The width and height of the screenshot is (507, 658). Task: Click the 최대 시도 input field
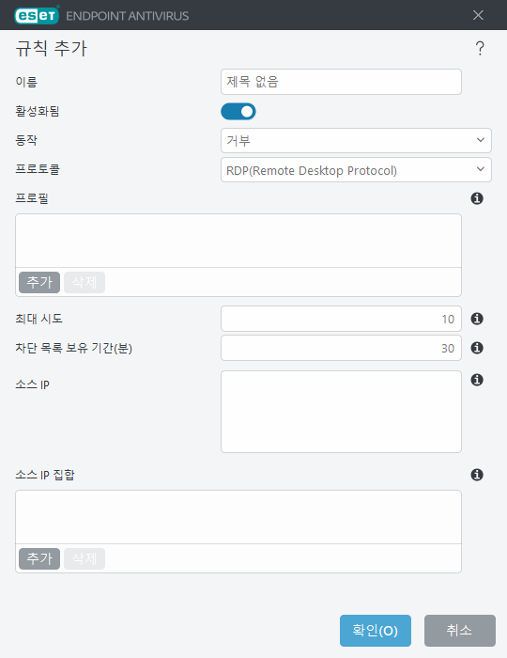pos(341,319)
